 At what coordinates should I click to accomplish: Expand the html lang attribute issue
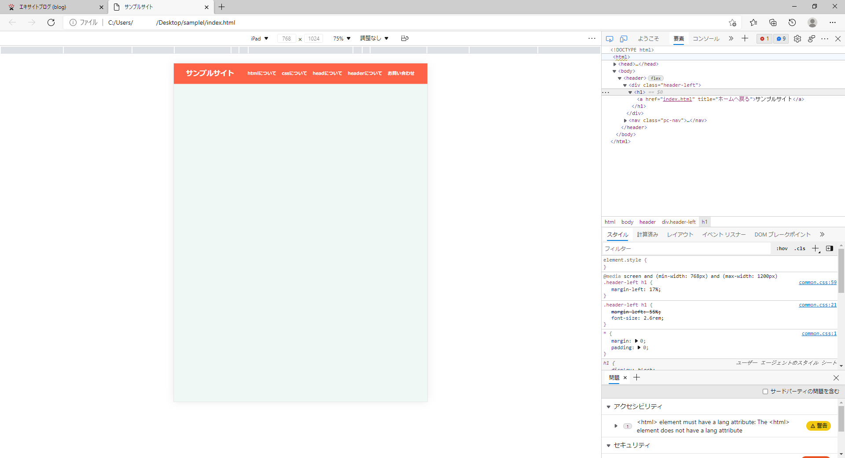tap(616, 426)
